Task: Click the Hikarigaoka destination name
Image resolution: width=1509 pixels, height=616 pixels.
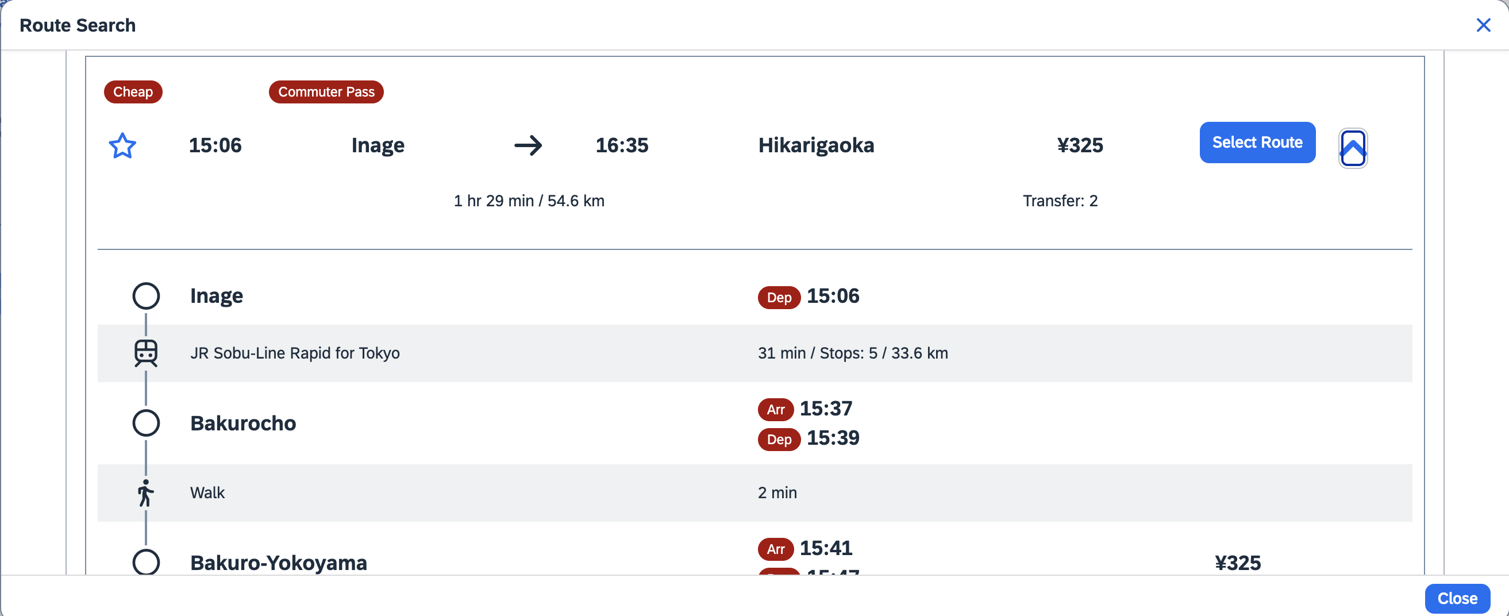Action: point(816,145)
